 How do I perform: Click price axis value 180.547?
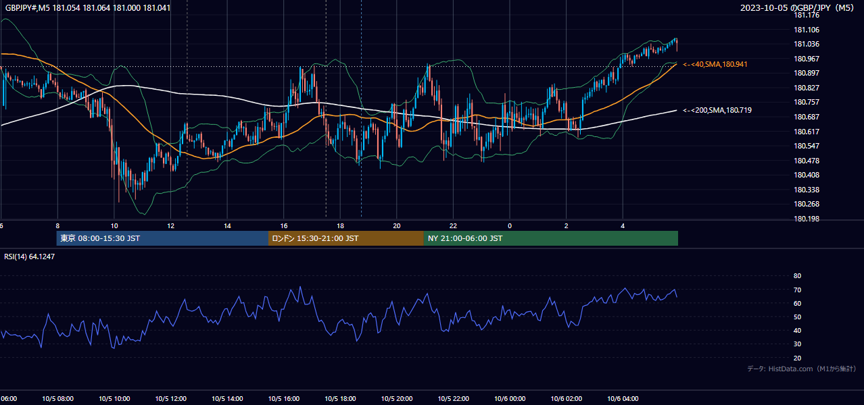[807, 146]
